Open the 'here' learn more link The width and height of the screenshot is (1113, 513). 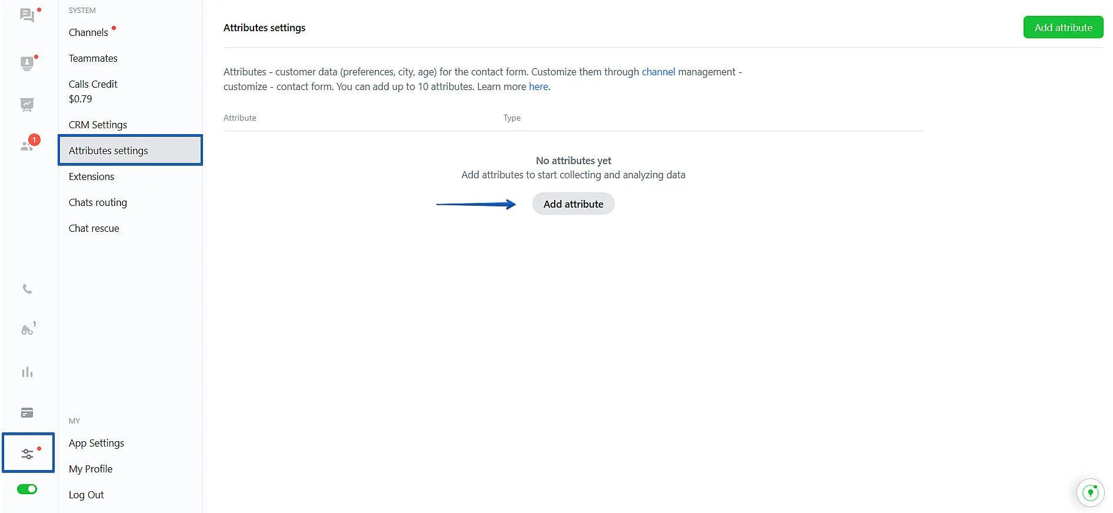(538, 86)
